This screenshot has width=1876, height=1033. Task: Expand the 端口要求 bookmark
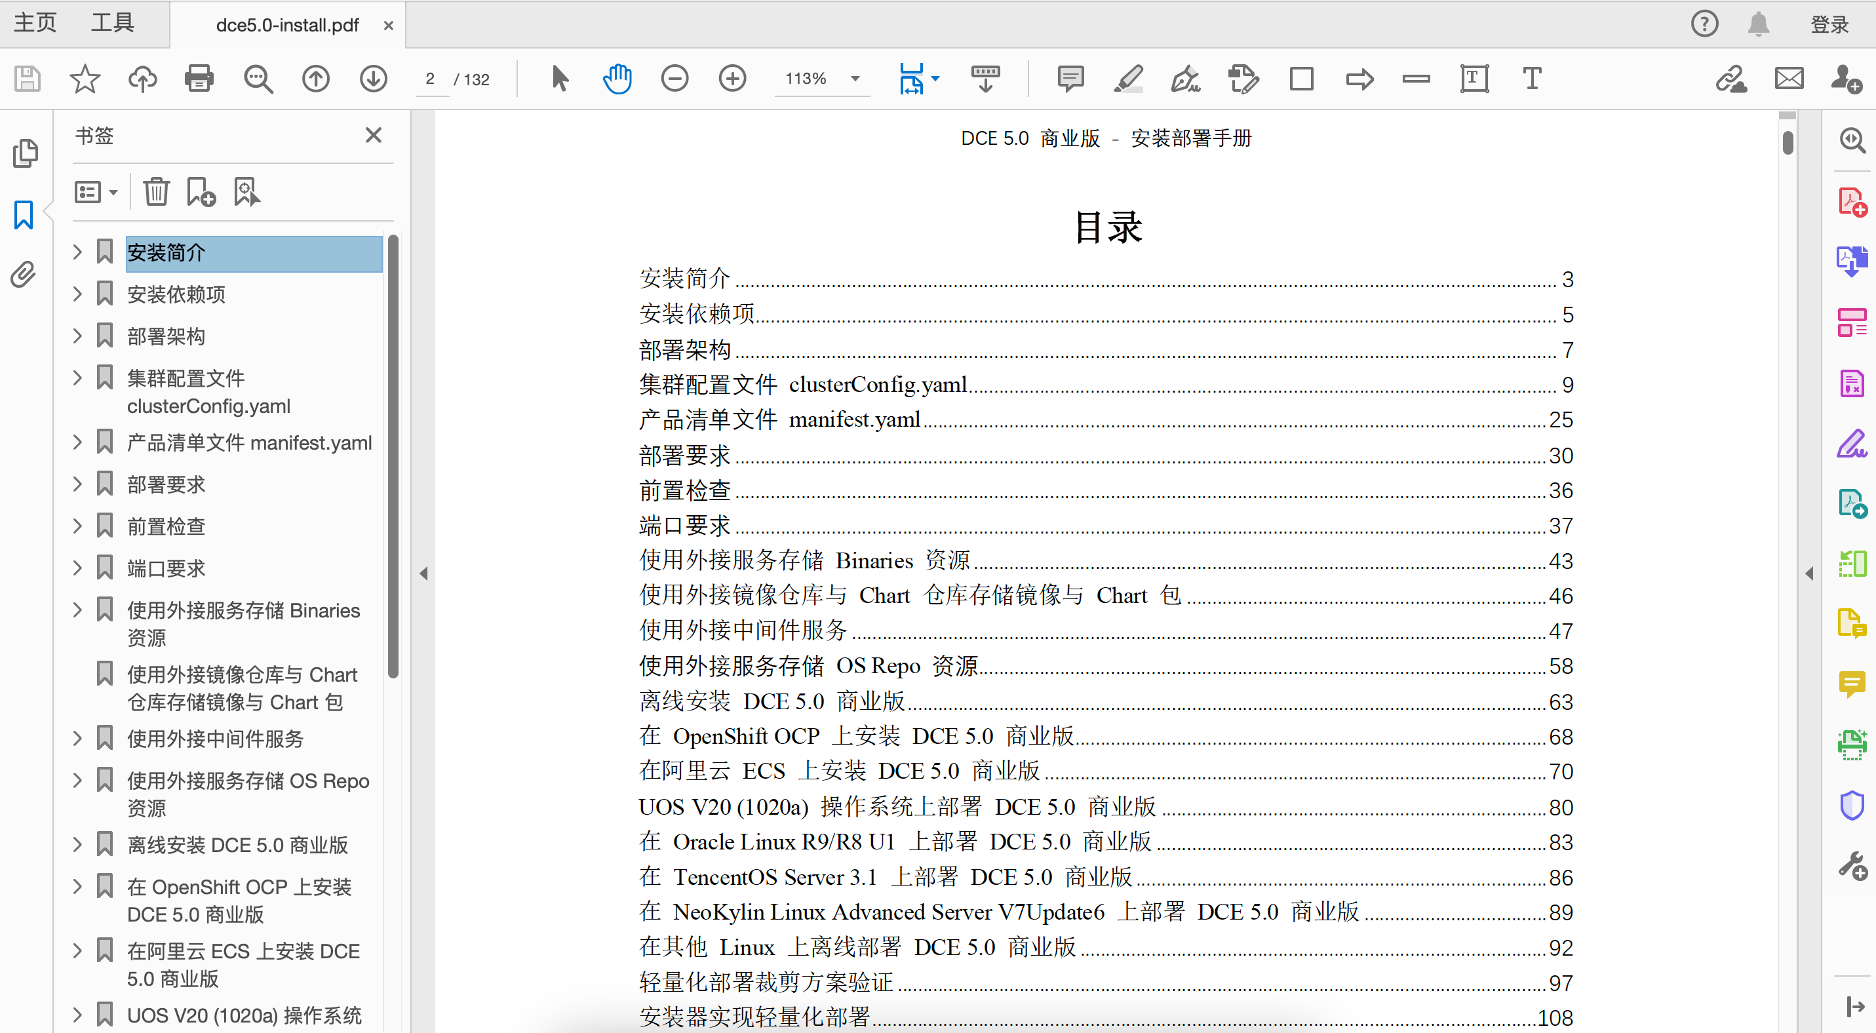[78, 568]
